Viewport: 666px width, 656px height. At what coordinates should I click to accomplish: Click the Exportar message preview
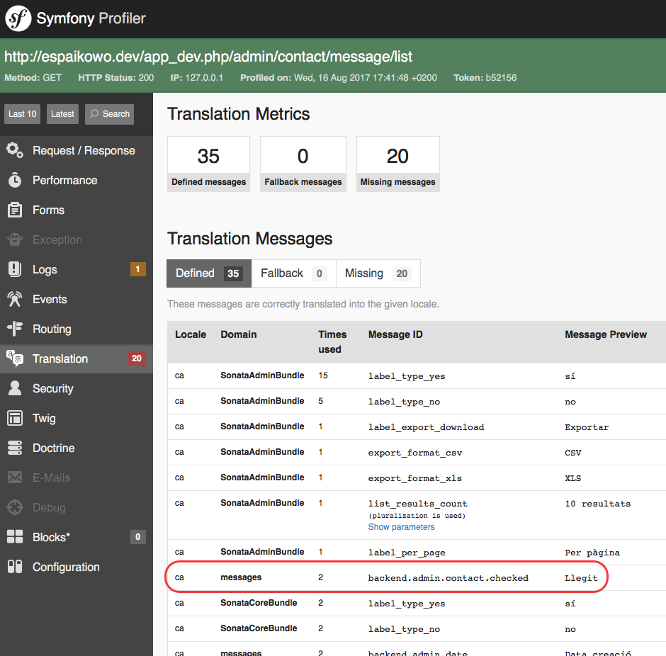click(x=586, y=426)
